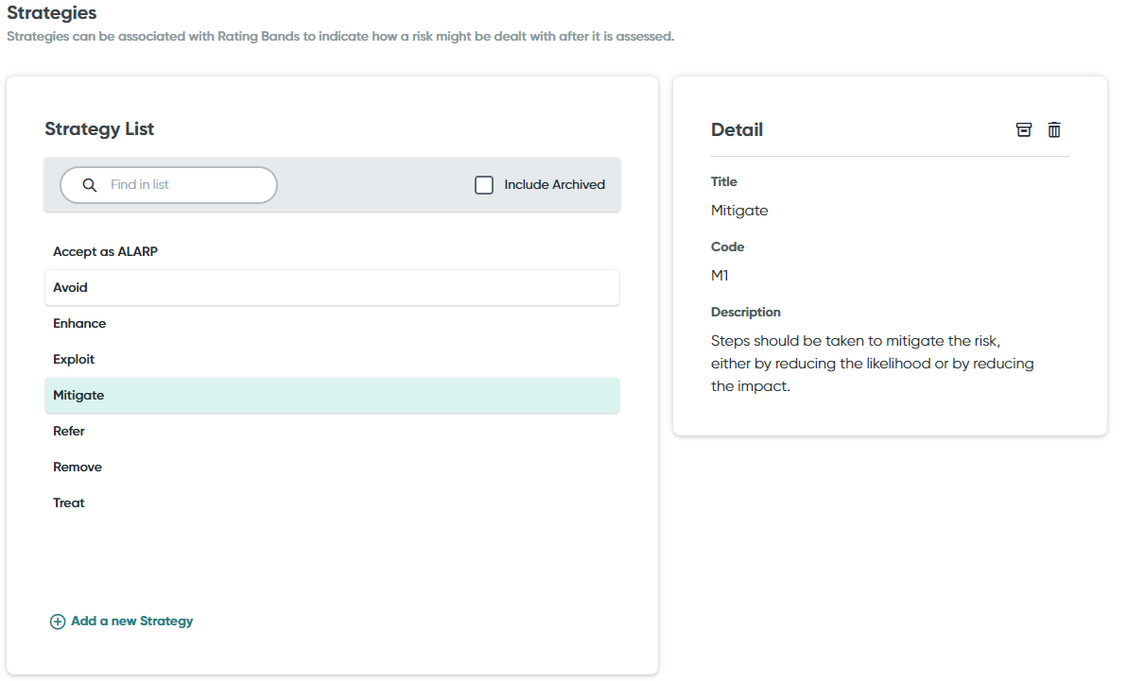This screenshot has width=1127, height=681.
Task: Click the Mitigate title value in Detail
Action: [x=738, y=211]
